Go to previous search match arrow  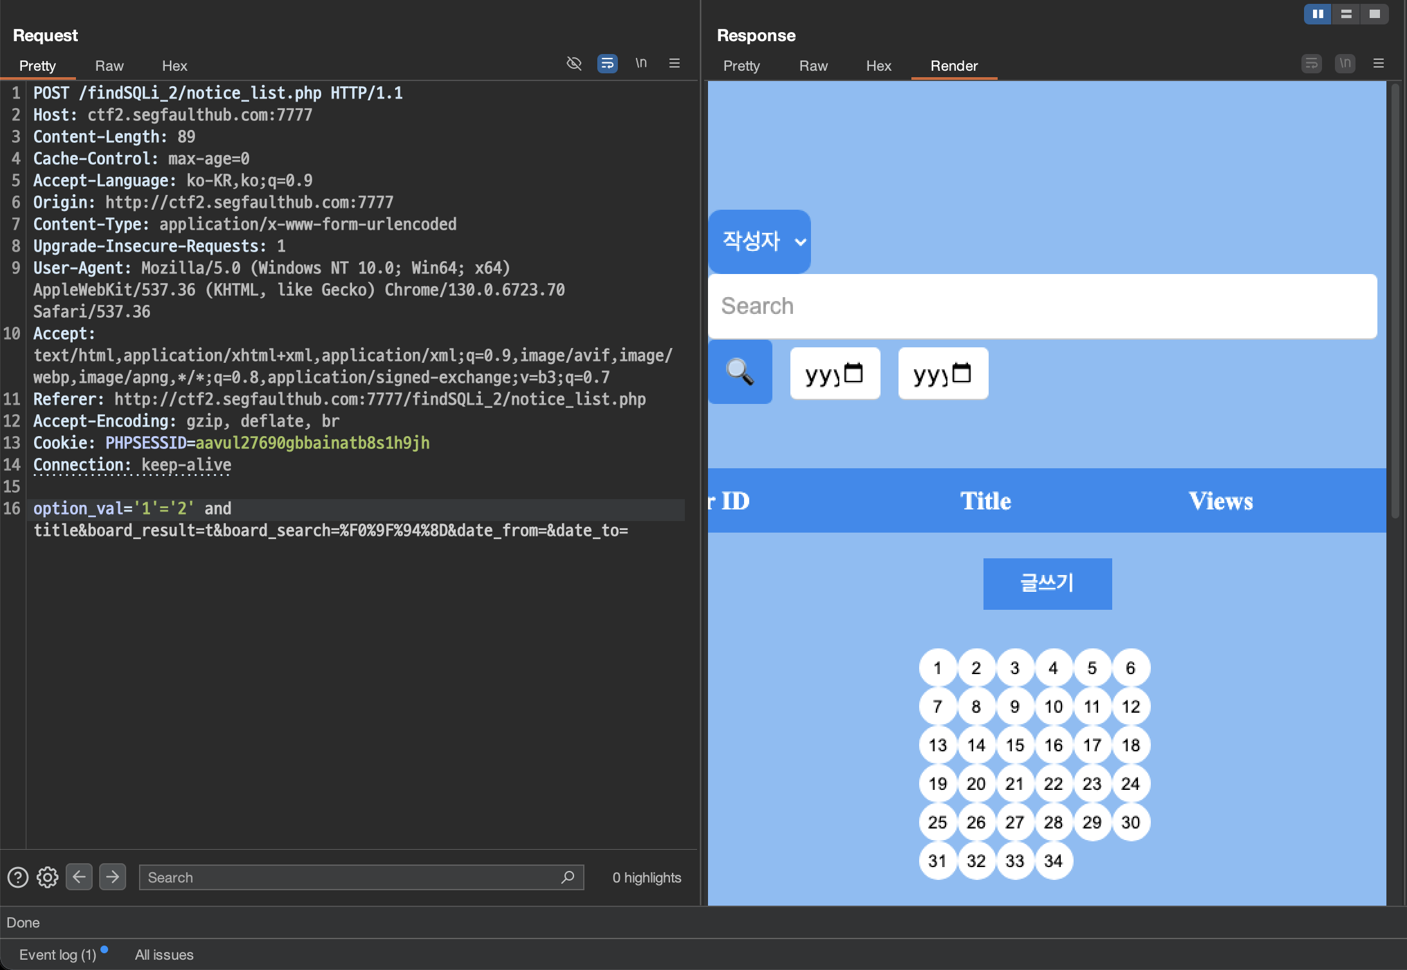coord(79,877)
